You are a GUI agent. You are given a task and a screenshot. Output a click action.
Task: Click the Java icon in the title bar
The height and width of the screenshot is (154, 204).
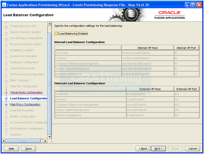pyautogui.click(x=4, y=5)
